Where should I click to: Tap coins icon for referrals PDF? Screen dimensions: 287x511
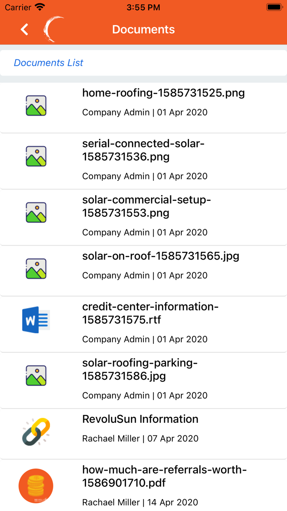point(36,486)
